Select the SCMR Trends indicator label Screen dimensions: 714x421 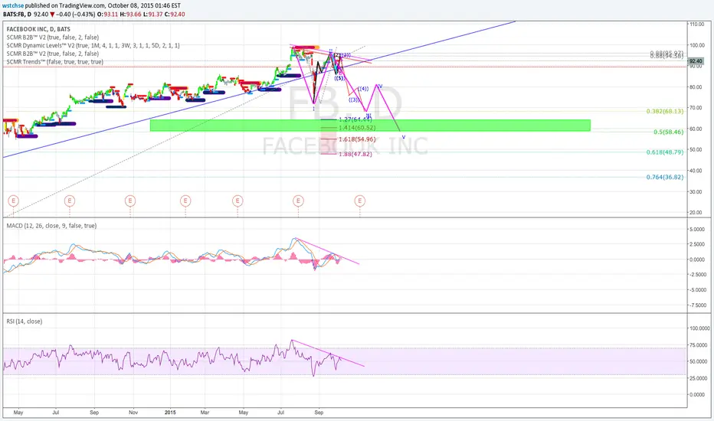coord(54,62)
